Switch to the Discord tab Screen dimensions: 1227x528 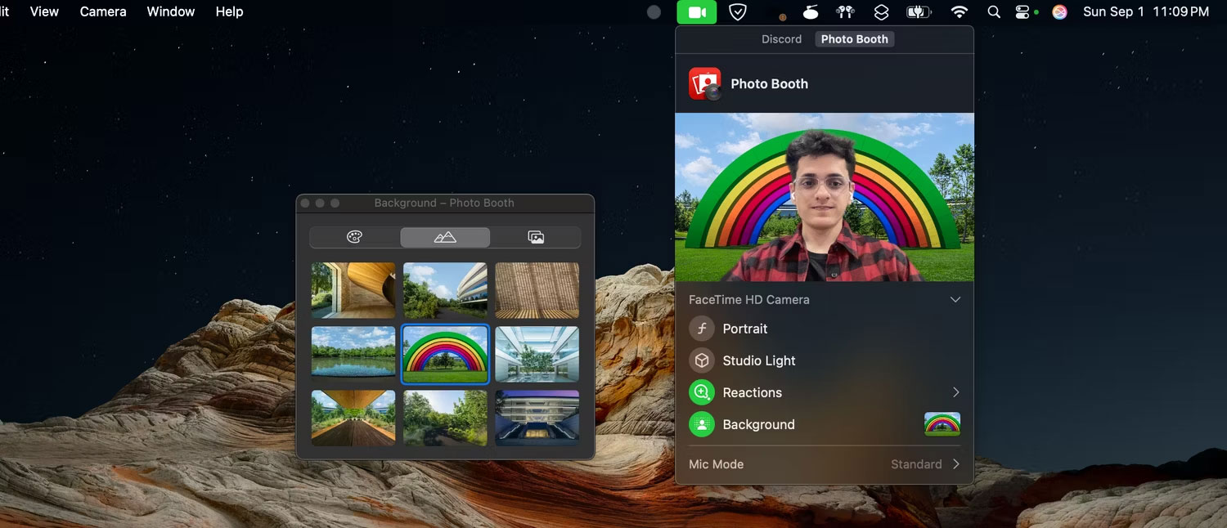(781, 38)
